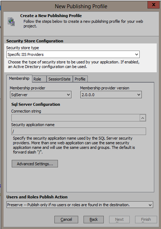Open the Membership provider dropdown

pos(41,95)
